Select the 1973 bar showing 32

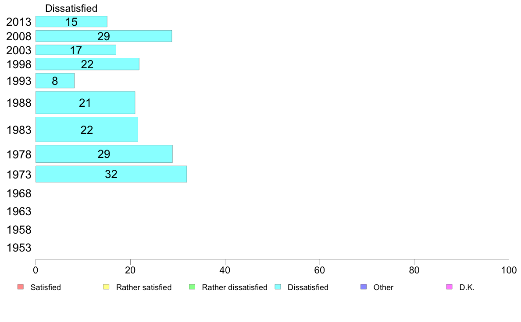(111, 174)
